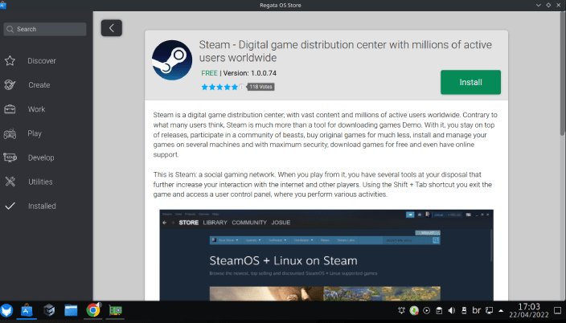
Task: Click the Installed checkmark icon
Action: pyautogui.click(x=10, y=206)
